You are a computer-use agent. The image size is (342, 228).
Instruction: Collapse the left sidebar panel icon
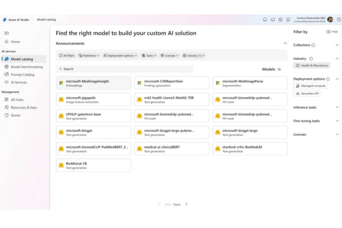(6, 33)
